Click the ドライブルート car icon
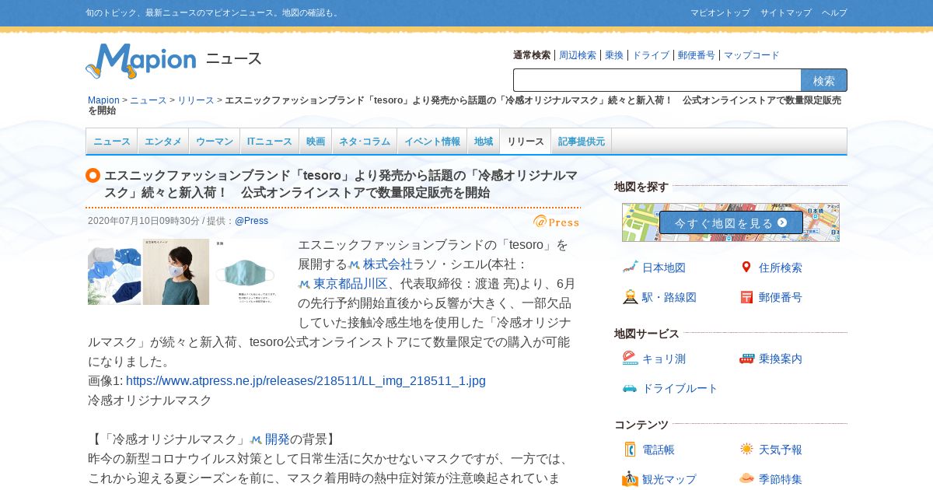This screenshot has width=933, height=490. pyautogui.click(x=630, y=388)
